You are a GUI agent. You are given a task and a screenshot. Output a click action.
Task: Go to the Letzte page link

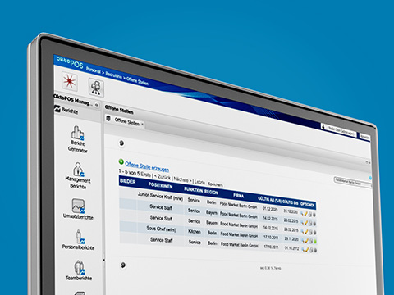199,182
